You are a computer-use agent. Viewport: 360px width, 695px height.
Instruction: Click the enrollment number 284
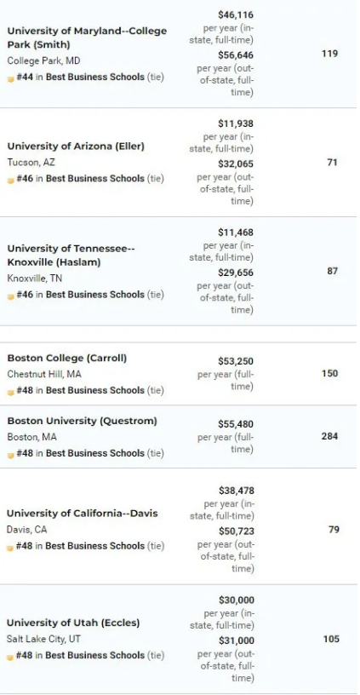point(330,436)
